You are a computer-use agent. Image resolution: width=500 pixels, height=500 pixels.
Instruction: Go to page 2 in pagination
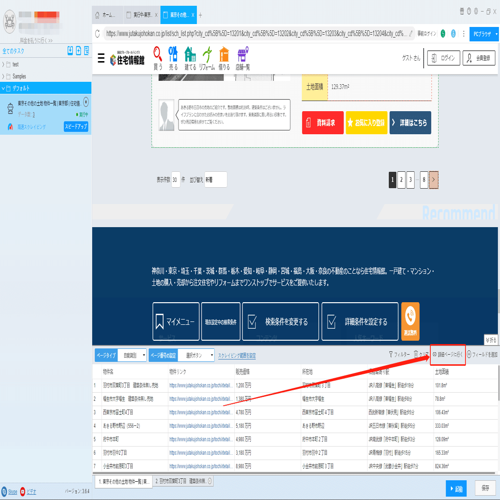click(x=401, y=179)
